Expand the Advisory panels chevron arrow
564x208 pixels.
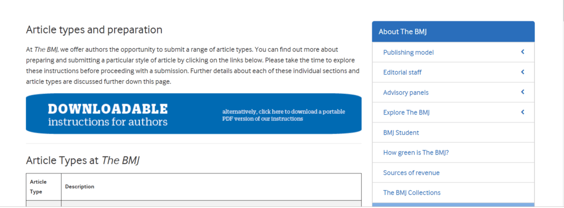[x=523, y=92]
